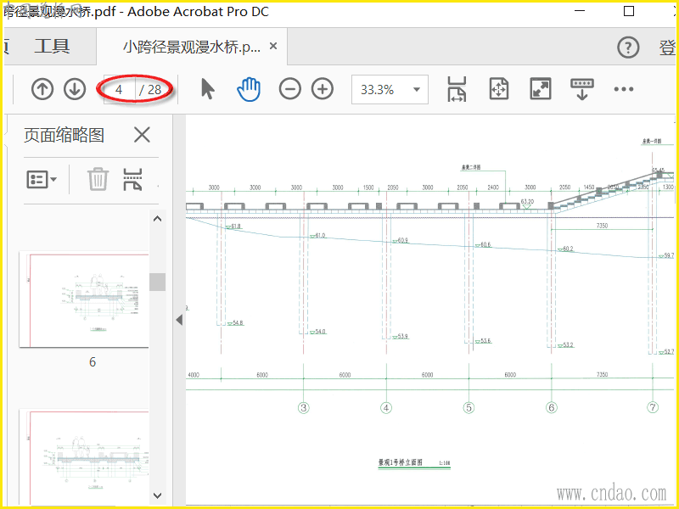Enter full screen mode icon
This screenshot has width=679, height=509.
(x=541, y=89)
